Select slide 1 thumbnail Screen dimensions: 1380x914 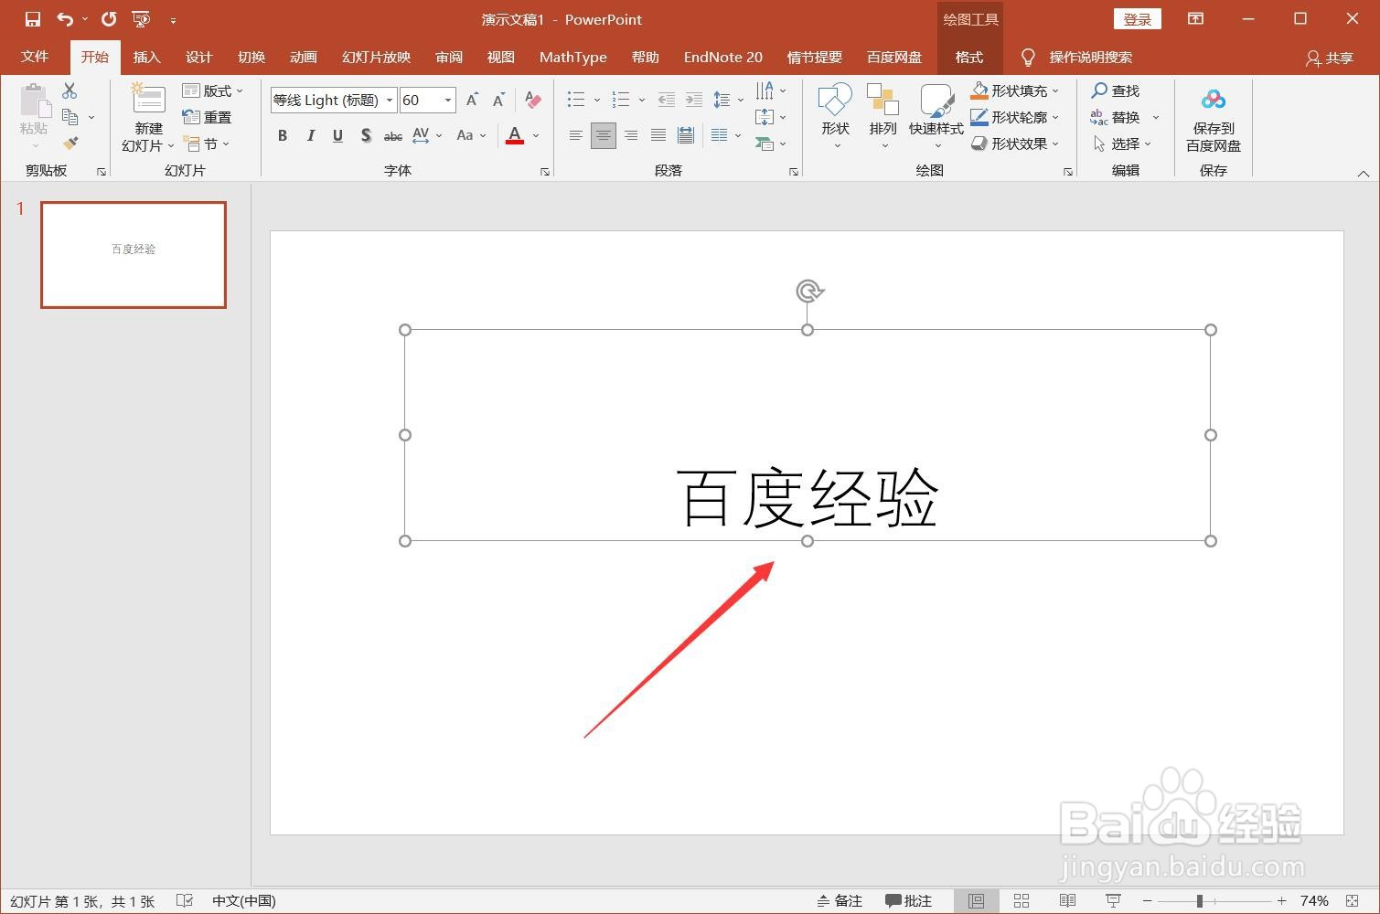click(134, 255)
